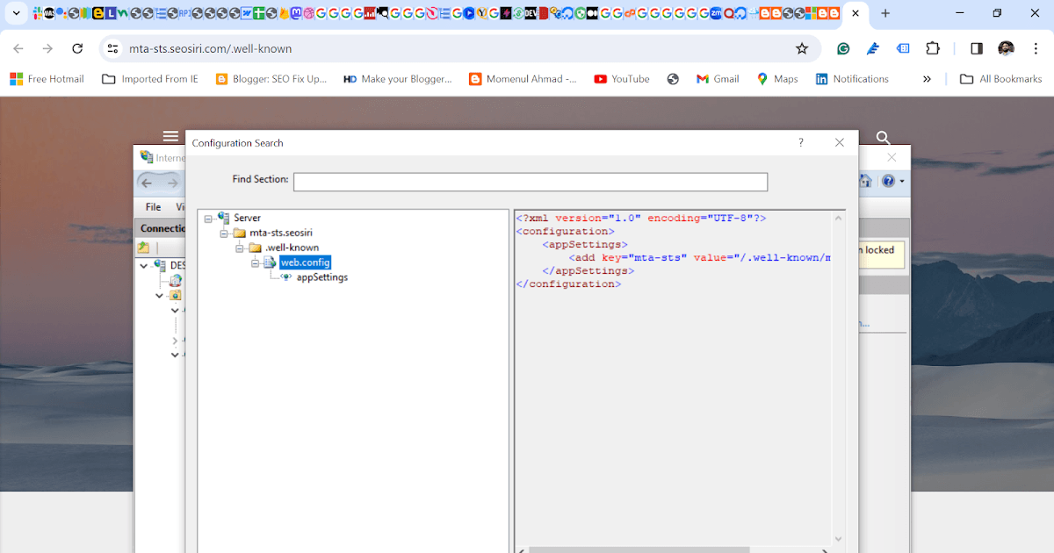Image resolution: width=1054 pixels, height=553 pixels.
Task: Click the IIS help question mark icon
Action: point(888,181)
